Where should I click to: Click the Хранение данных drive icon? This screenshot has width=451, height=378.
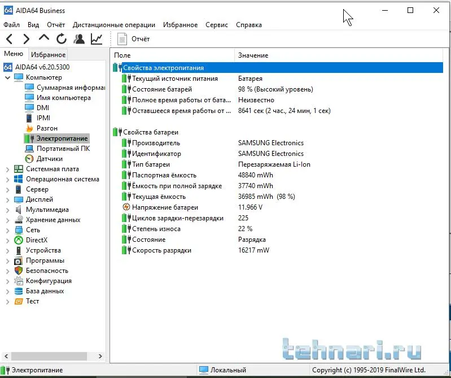[19, 220]
